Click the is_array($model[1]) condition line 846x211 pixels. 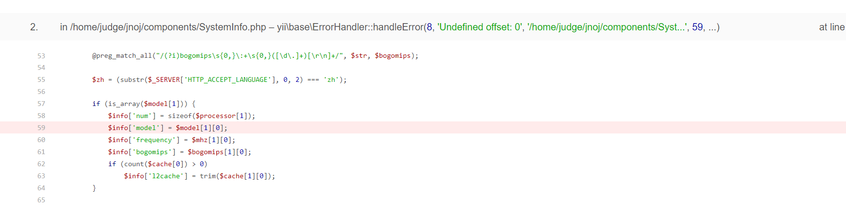(x=144, y=104)
